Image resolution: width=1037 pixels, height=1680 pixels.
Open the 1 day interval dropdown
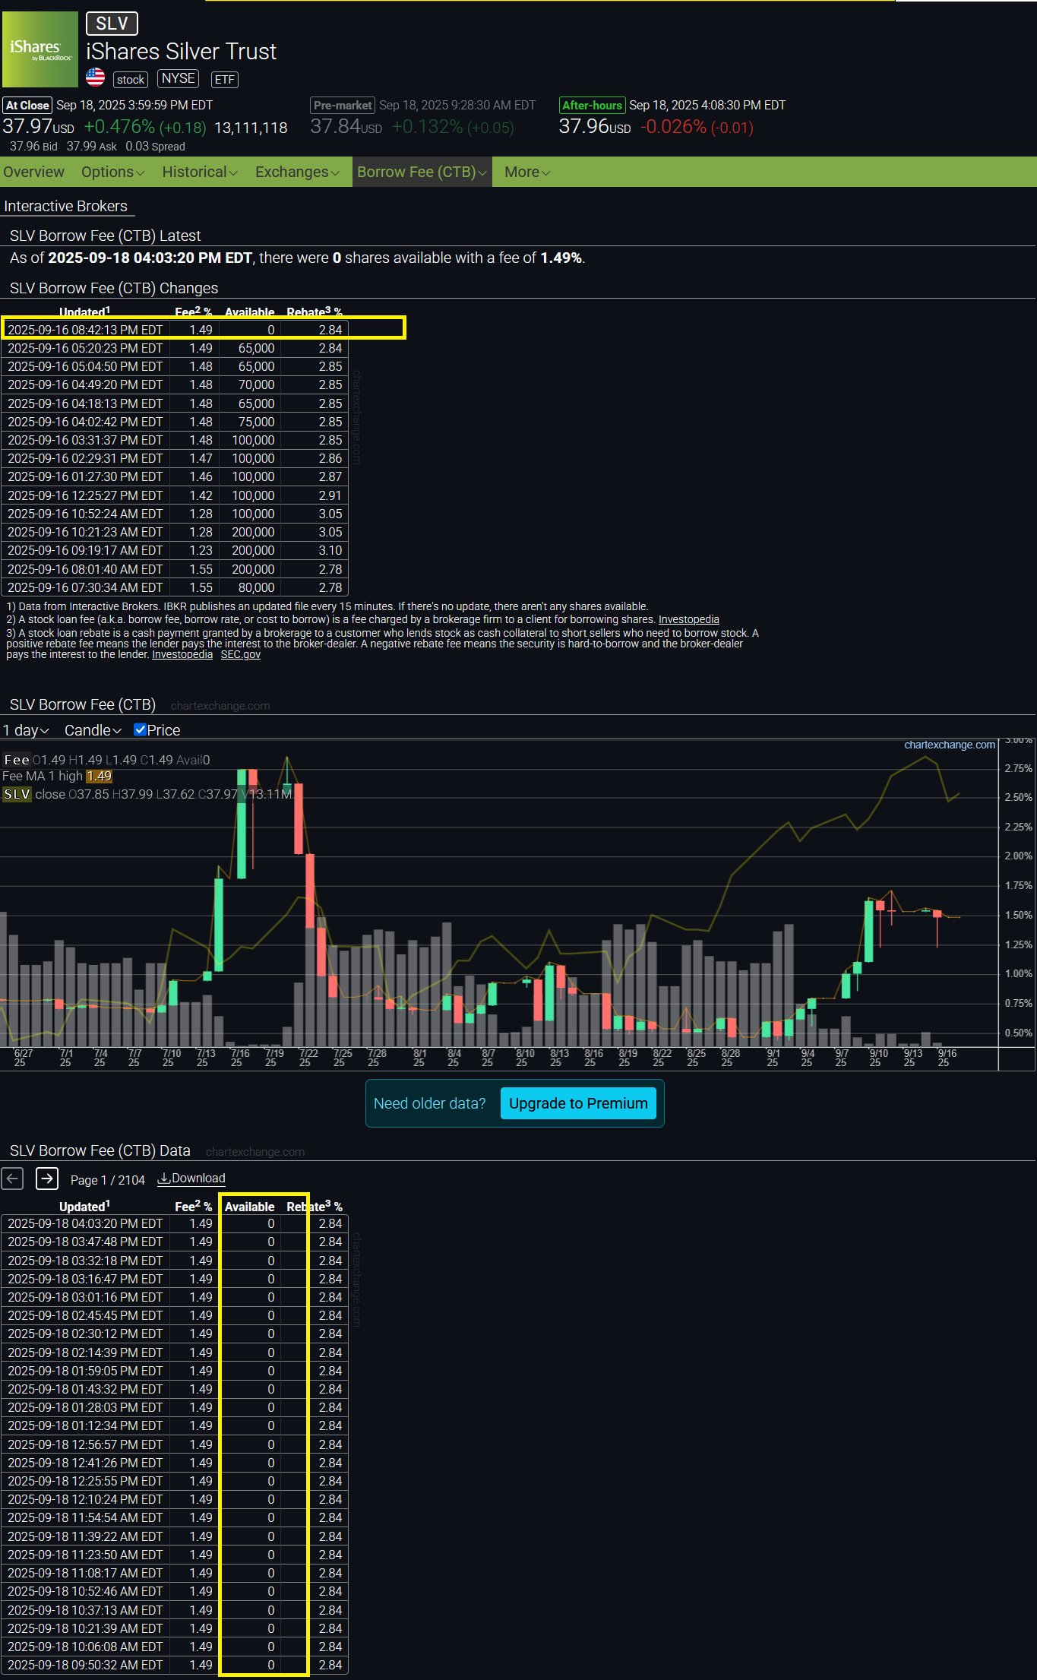[26, 730]
